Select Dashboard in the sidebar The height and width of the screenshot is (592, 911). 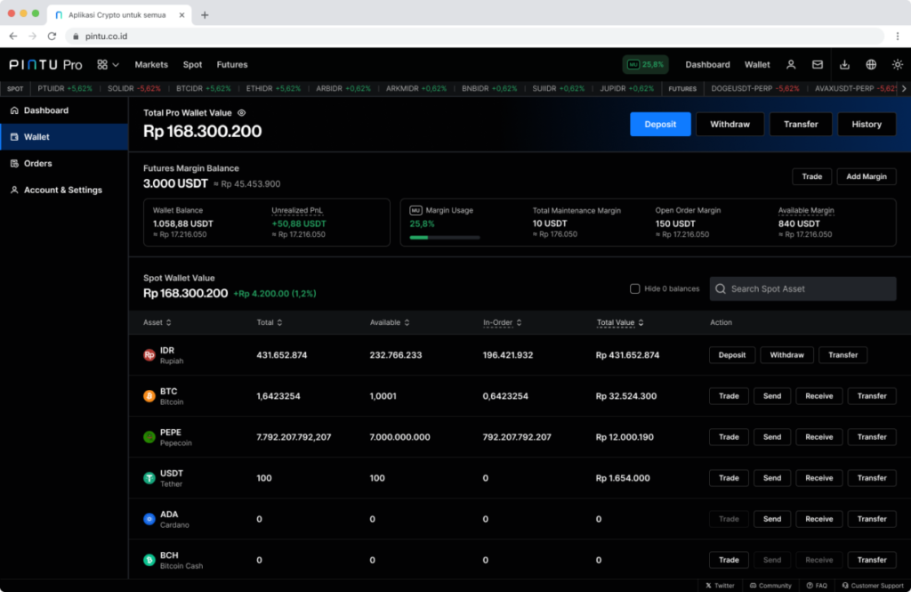(x=64, y=110)
